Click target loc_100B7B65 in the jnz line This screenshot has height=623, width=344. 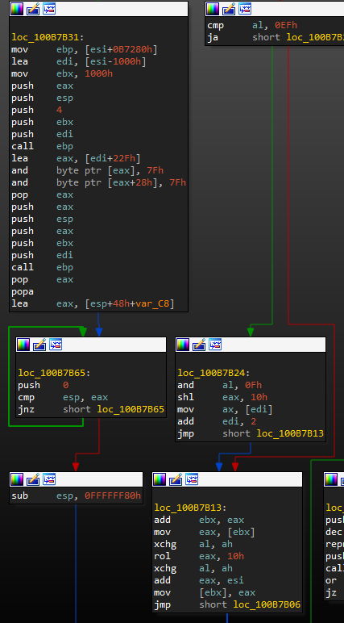(131, 409)
